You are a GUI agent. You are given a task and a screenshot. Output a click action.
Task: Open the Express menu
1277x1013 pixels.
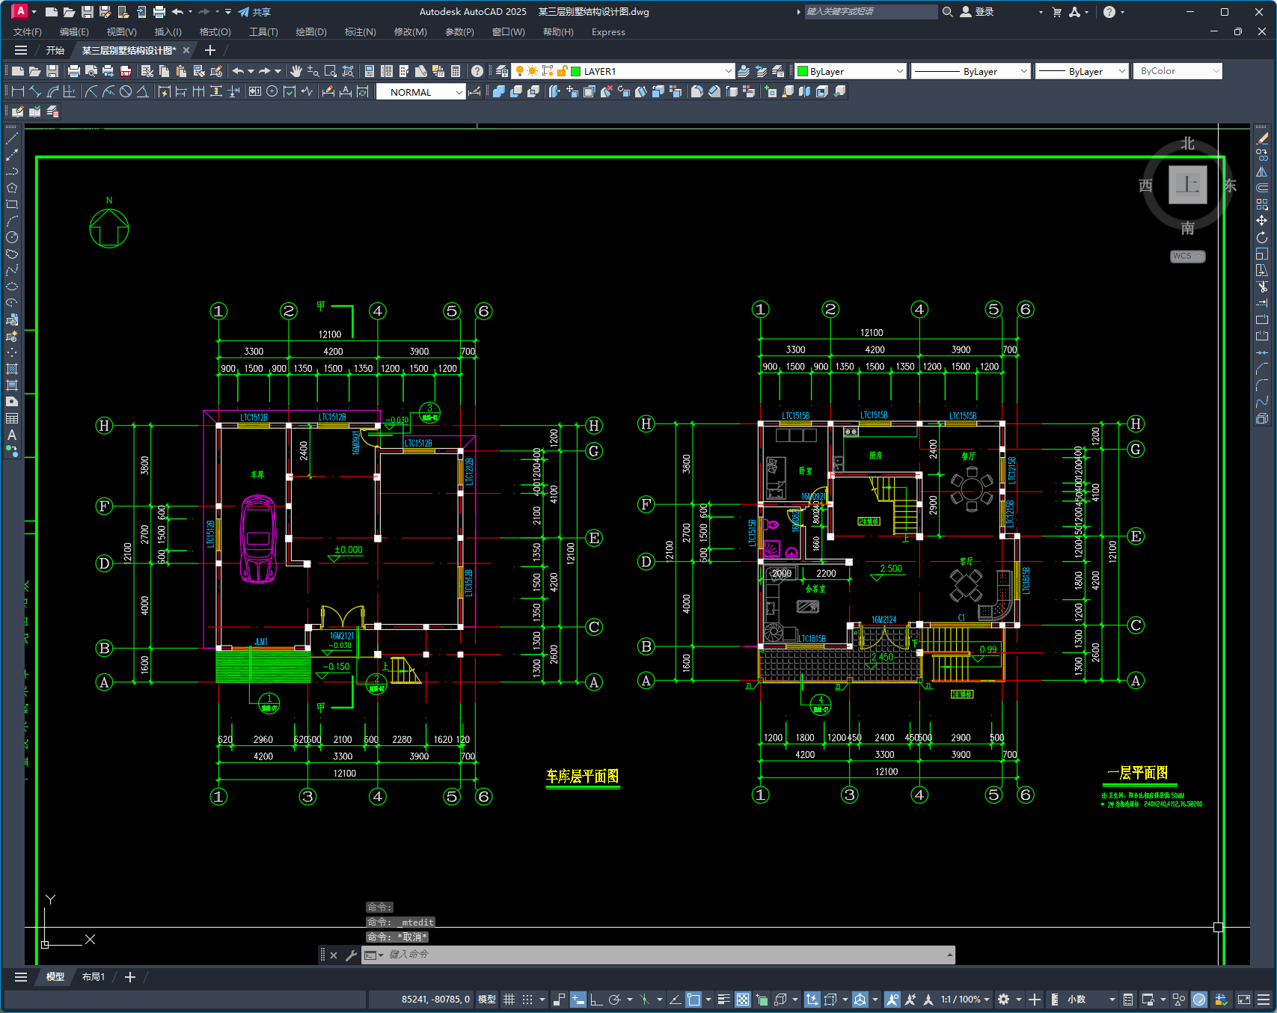pyautogui.click(x=608, y=32)
